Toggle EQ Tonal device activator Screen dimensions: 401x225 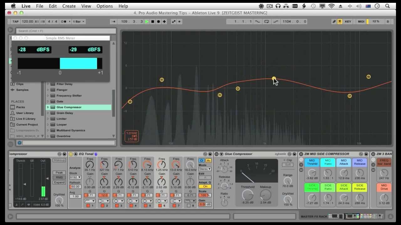click(x=71, y=154)
